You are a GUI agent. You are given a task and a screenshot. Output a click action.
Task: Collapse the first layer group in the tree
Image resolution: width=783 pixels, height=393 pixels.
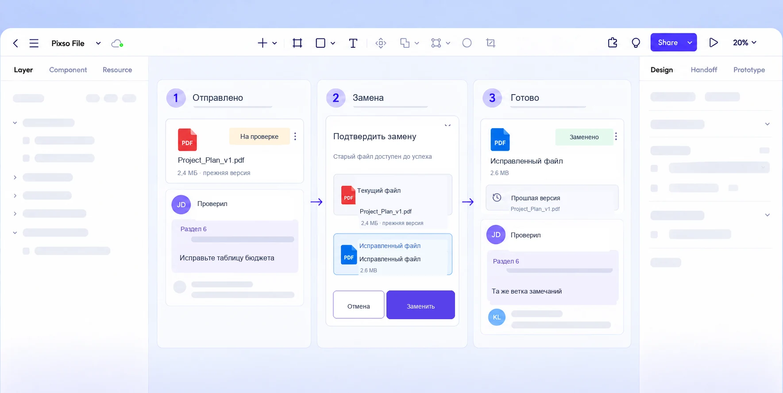15,123
